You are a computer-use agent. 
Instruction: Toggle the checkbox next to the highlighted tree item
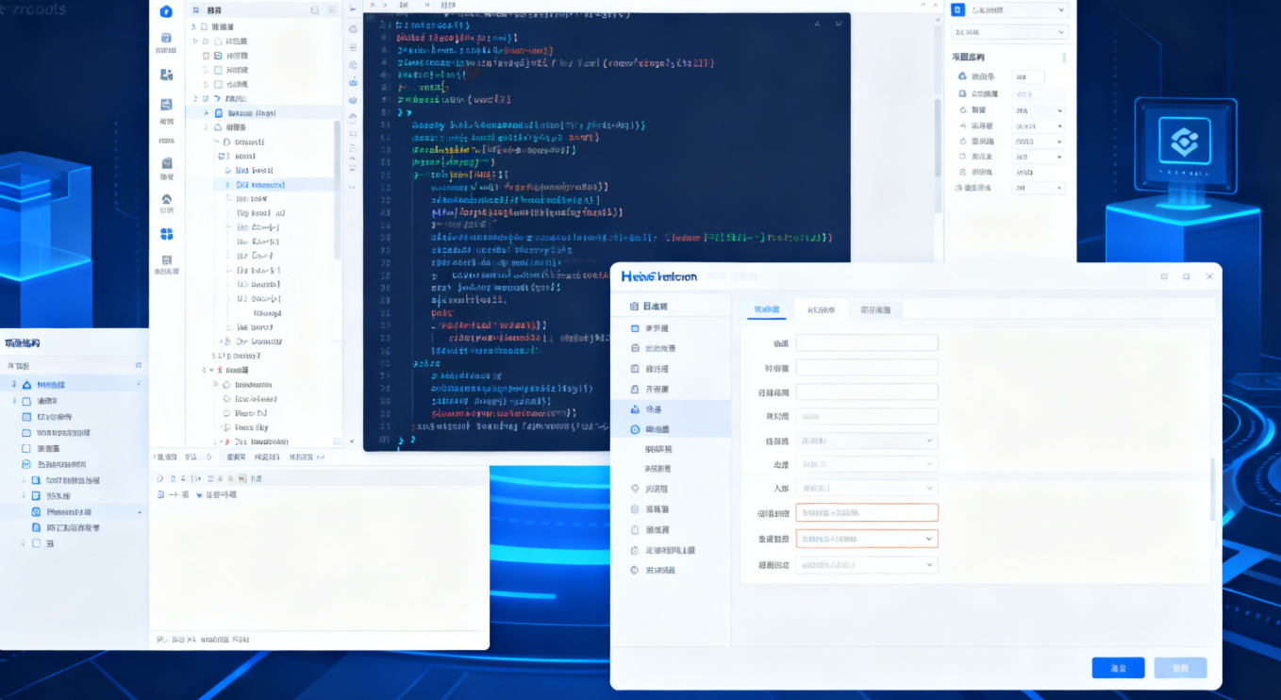tap(218, 112)
